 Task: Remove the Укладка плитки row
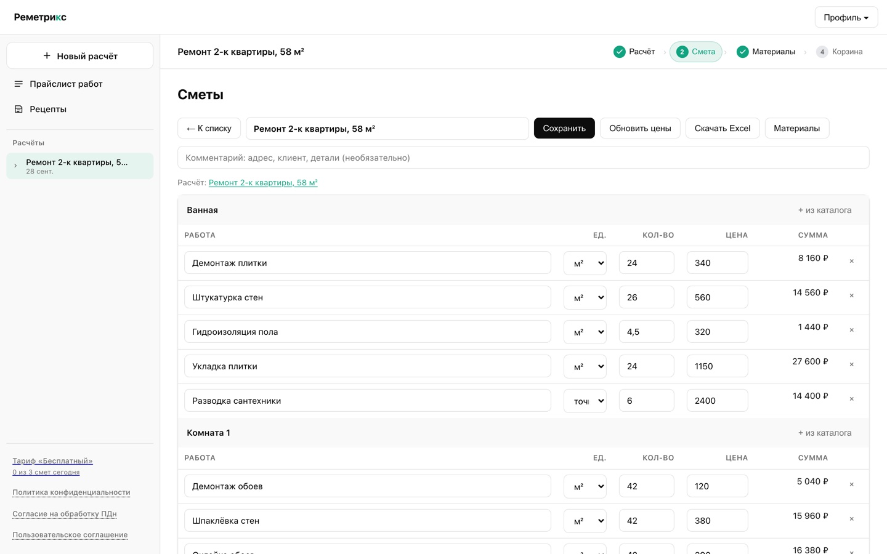click(x=852, y=365)
